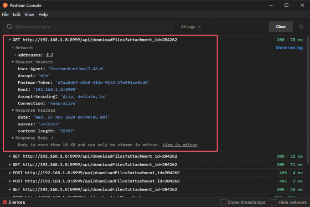Enable the Hide network checkbox

274,202
